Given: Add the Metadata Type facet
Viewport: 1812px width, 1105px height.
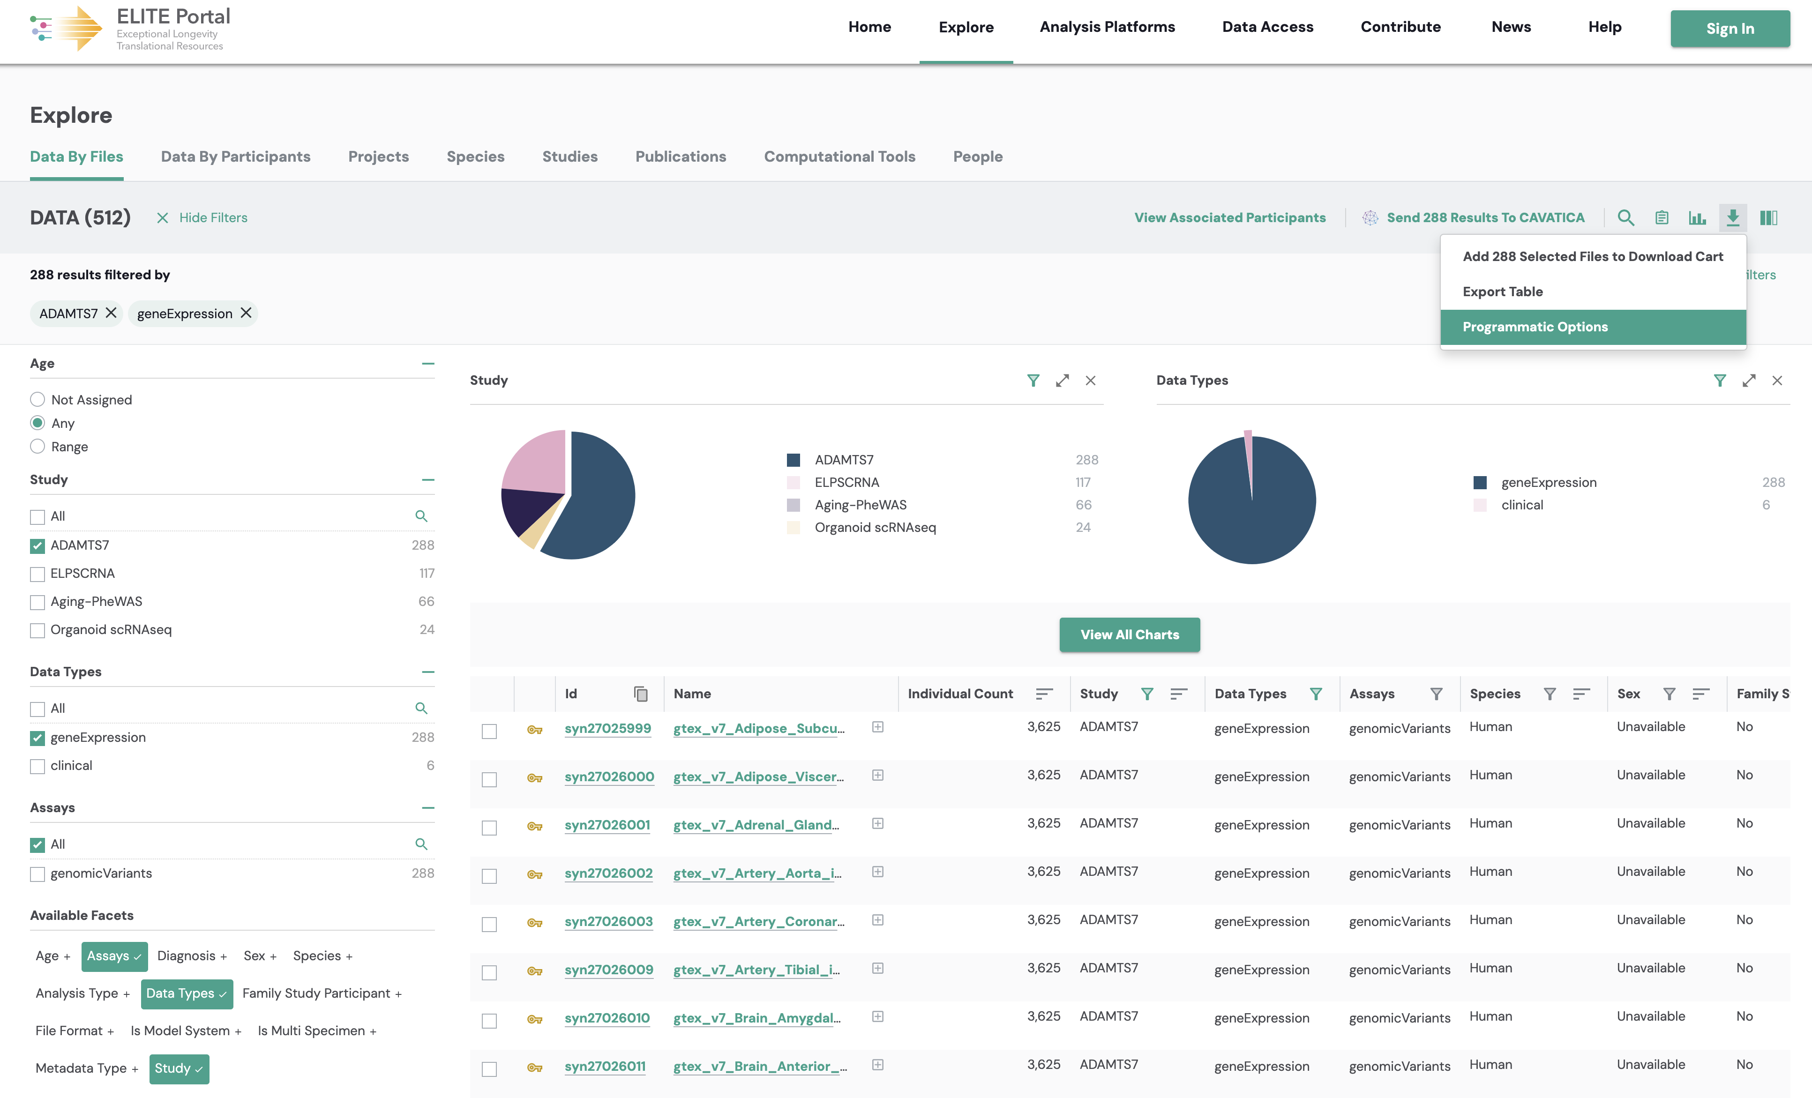Looking at the screenshot, I should pos(87,1068).
